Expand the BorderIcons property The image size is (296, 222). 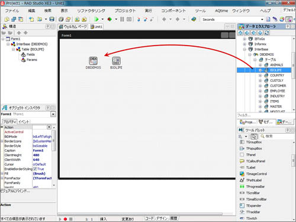coord(2,141)
